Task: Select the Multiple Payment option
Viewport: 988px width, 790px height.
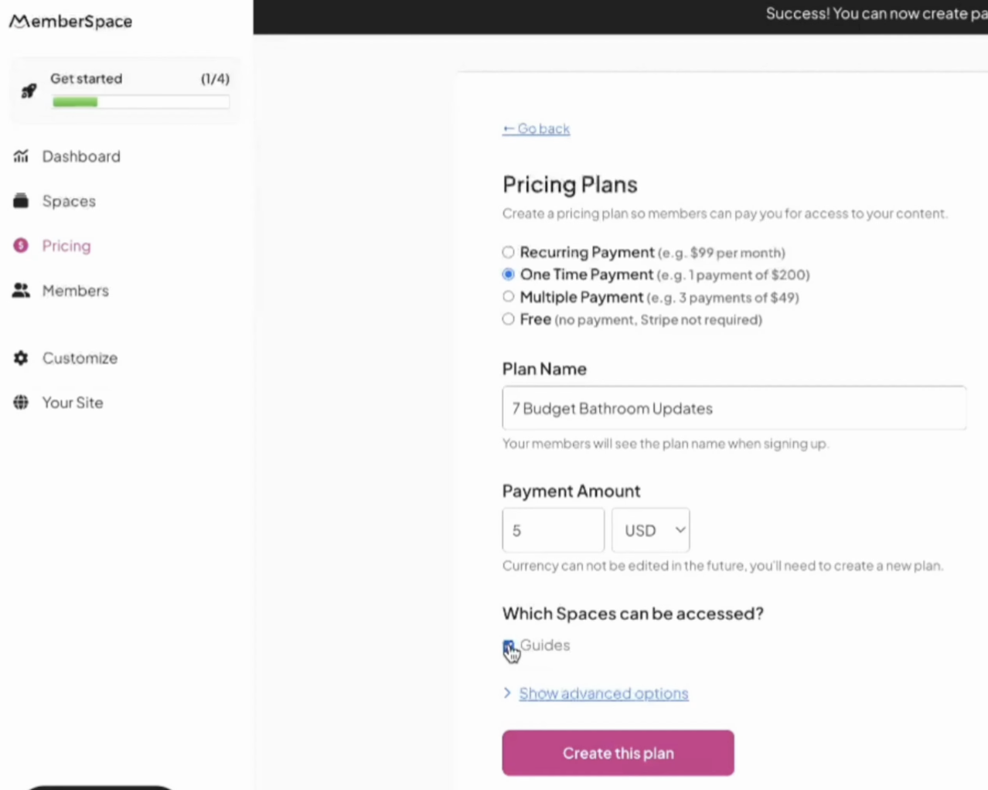Action: click(508, 296)
